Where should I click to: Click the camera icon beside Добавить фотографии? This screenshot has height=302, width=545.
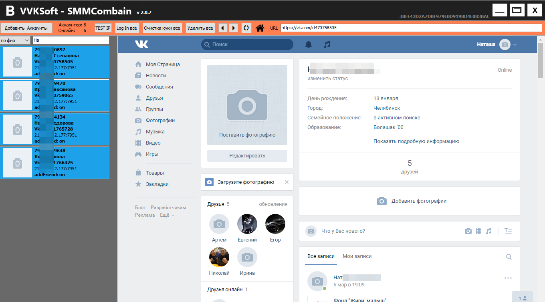[382, 201]
